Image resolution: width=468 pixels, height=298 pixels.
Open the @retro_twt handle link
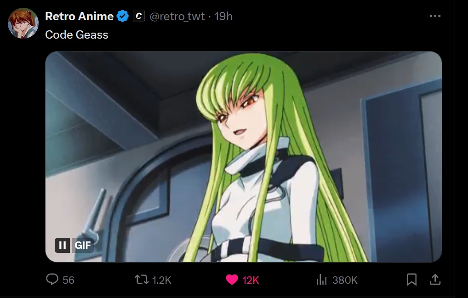pyautogui.click(x=177, y=17)
